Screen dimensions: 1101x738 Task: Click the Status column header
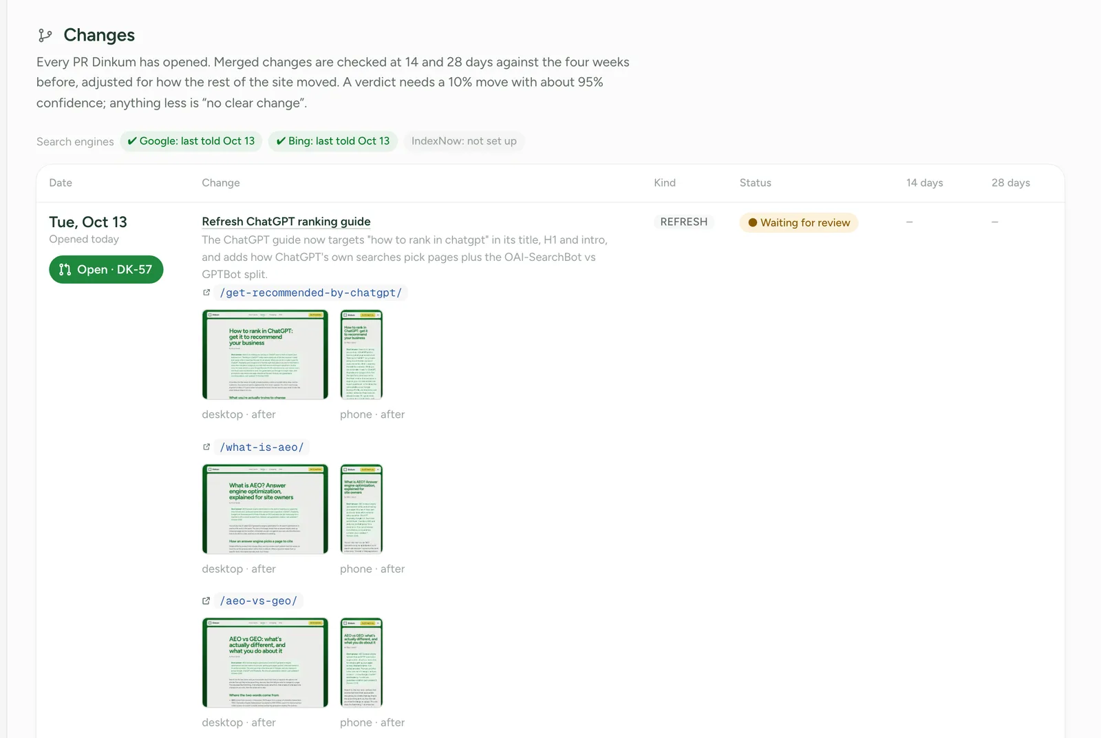tap(756, 182)
